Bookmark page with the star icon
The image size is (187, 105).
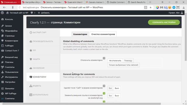click(x=150, y=8)
